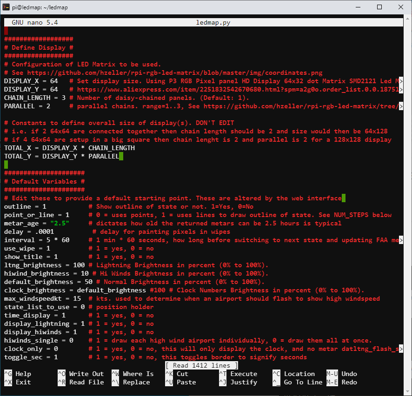The height and width of the screenshot is (396, 412).
Task: Click scrollbar up arrow at top right
Action: (x=407, y=19)
